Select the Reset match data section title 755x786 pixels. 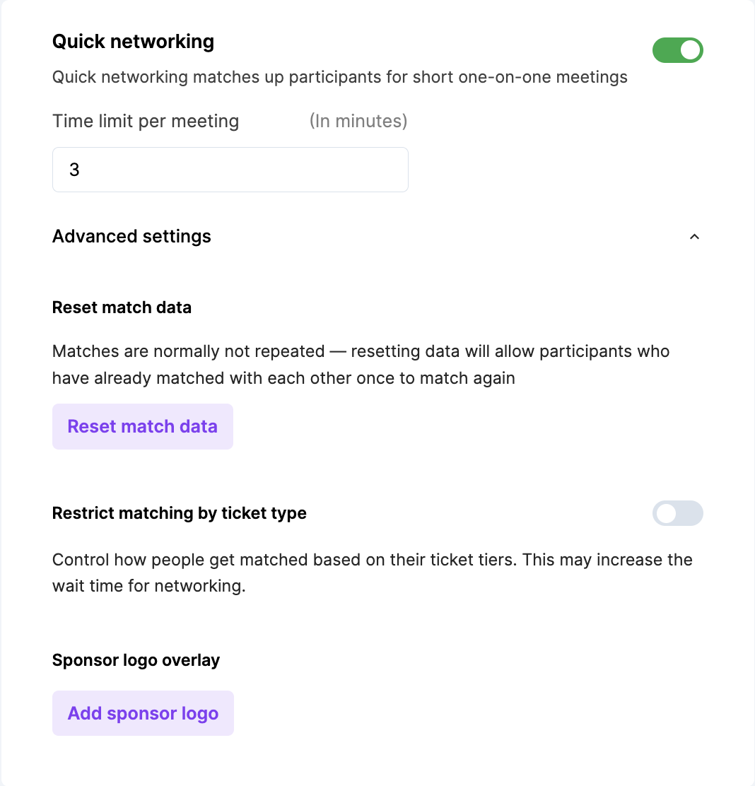click(122, 307)
